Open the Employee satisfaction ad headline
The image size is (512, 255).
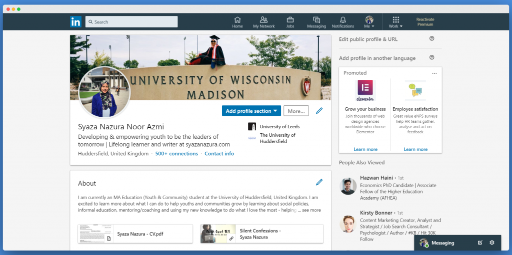(x=415, y=109)
